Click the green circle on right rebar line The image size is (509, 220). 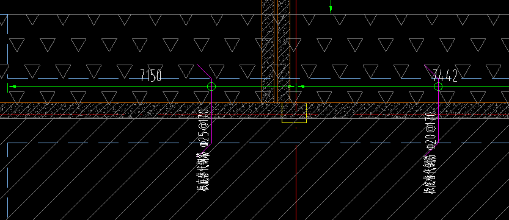(x=438, y=87)
